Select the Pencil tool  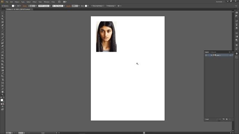[3, 40]
